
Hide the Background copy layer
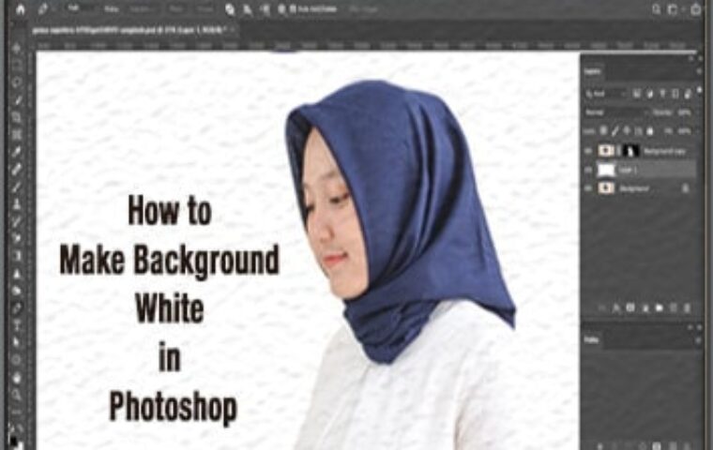pyautogui.click(x=588, y=150)
